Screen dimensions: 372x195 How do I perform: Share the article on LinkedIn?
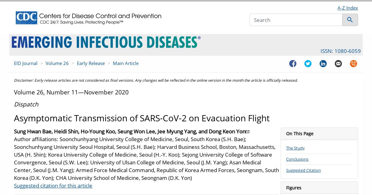point(323,63)
